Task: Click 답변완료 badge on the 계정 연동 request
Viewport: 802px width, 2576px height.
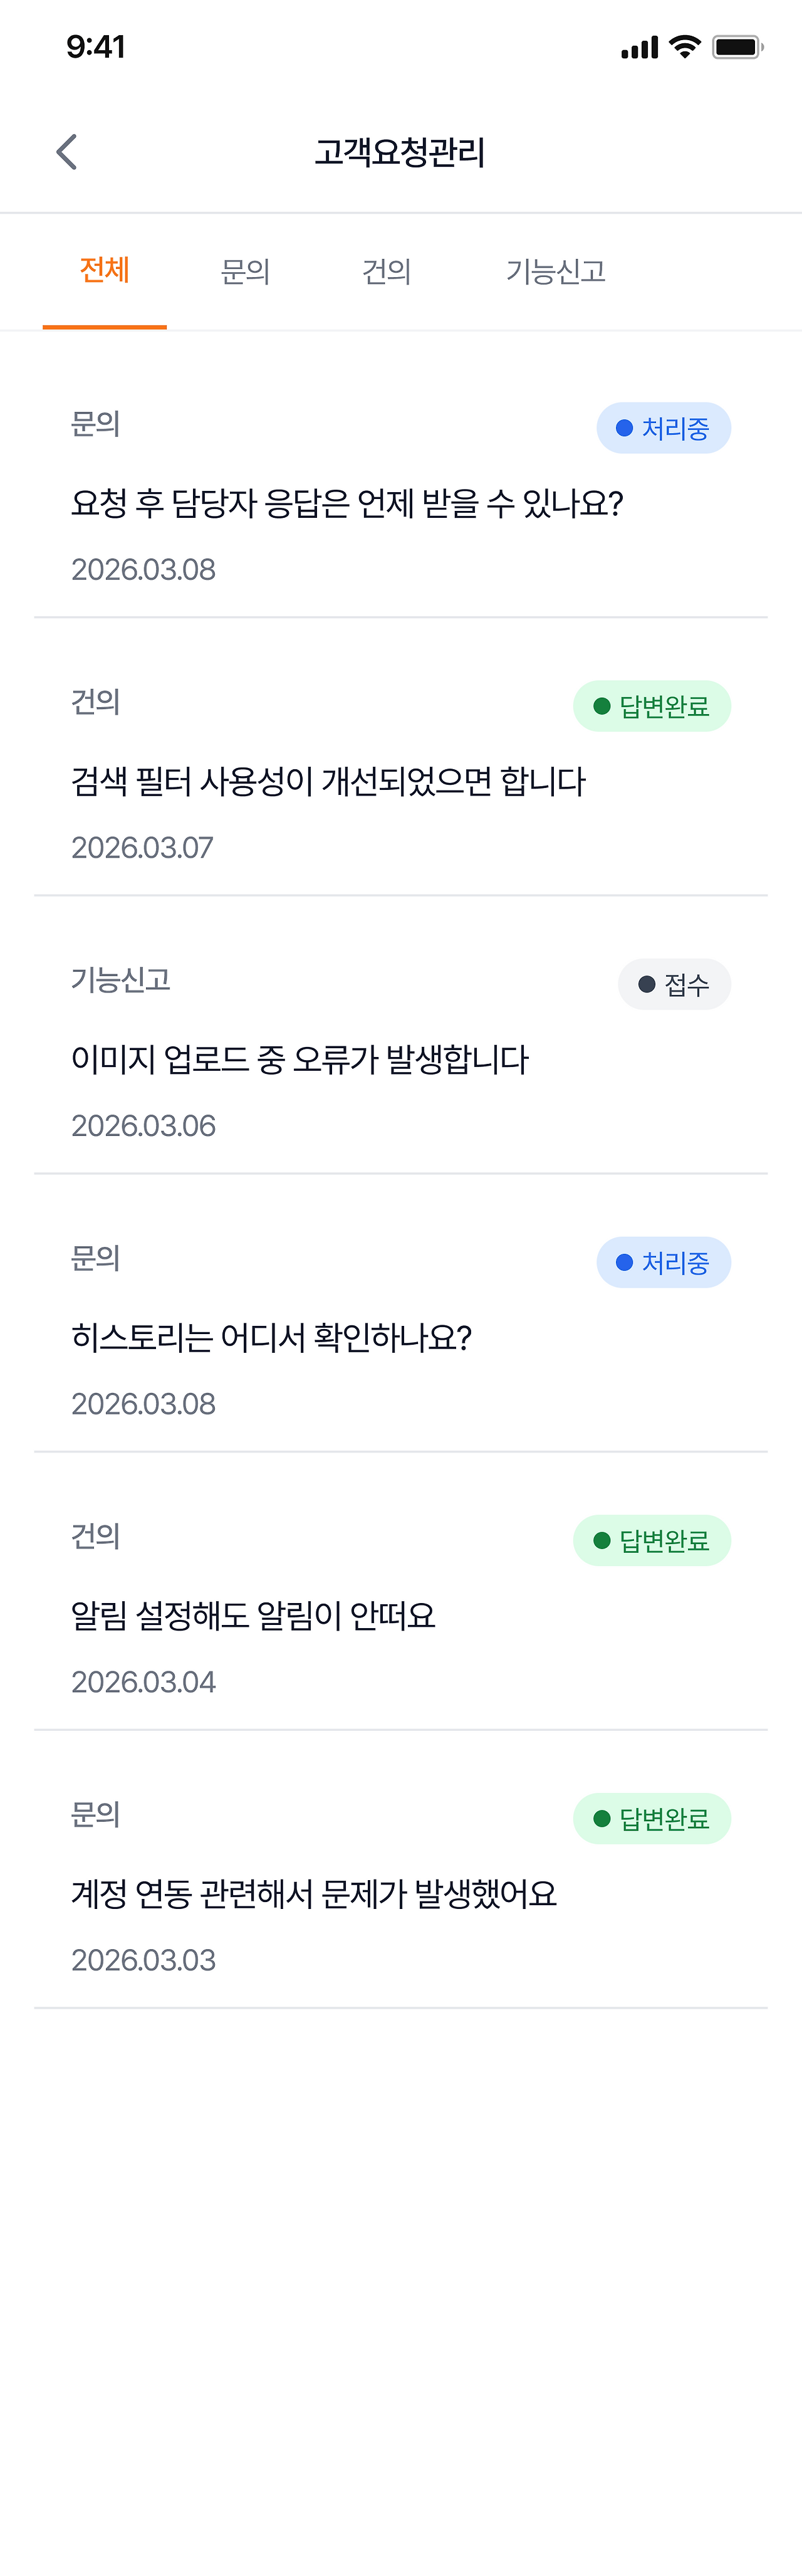Action: pos(651,1819)
